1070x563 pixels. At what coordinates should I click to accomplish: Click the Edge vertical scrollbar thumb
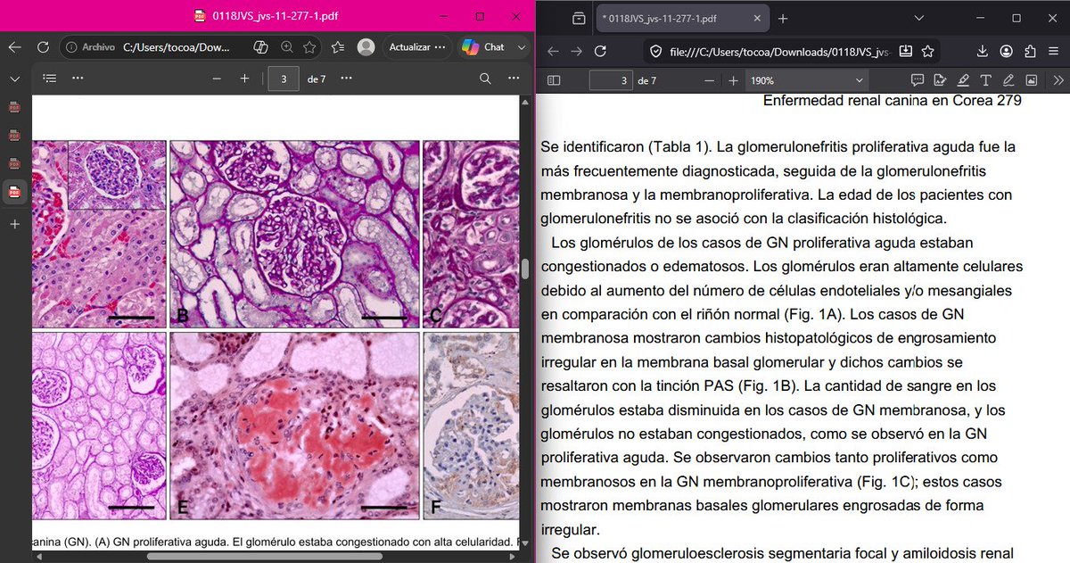click(525, 269)
